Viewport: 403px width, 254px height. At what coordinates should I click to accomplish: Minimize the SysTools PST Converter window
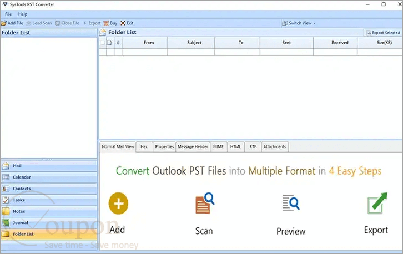(x=368, y=4)
